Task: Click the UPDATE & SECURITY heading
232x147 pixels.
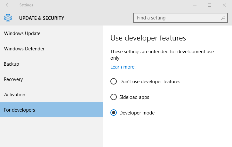Action: 42,18
